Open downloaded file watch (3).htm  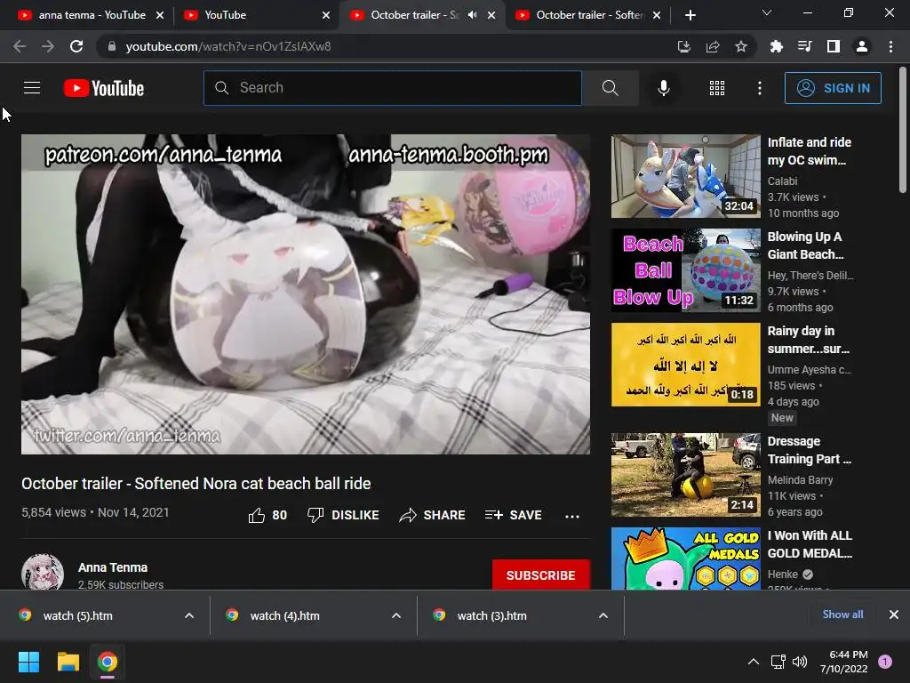point(492,615)
